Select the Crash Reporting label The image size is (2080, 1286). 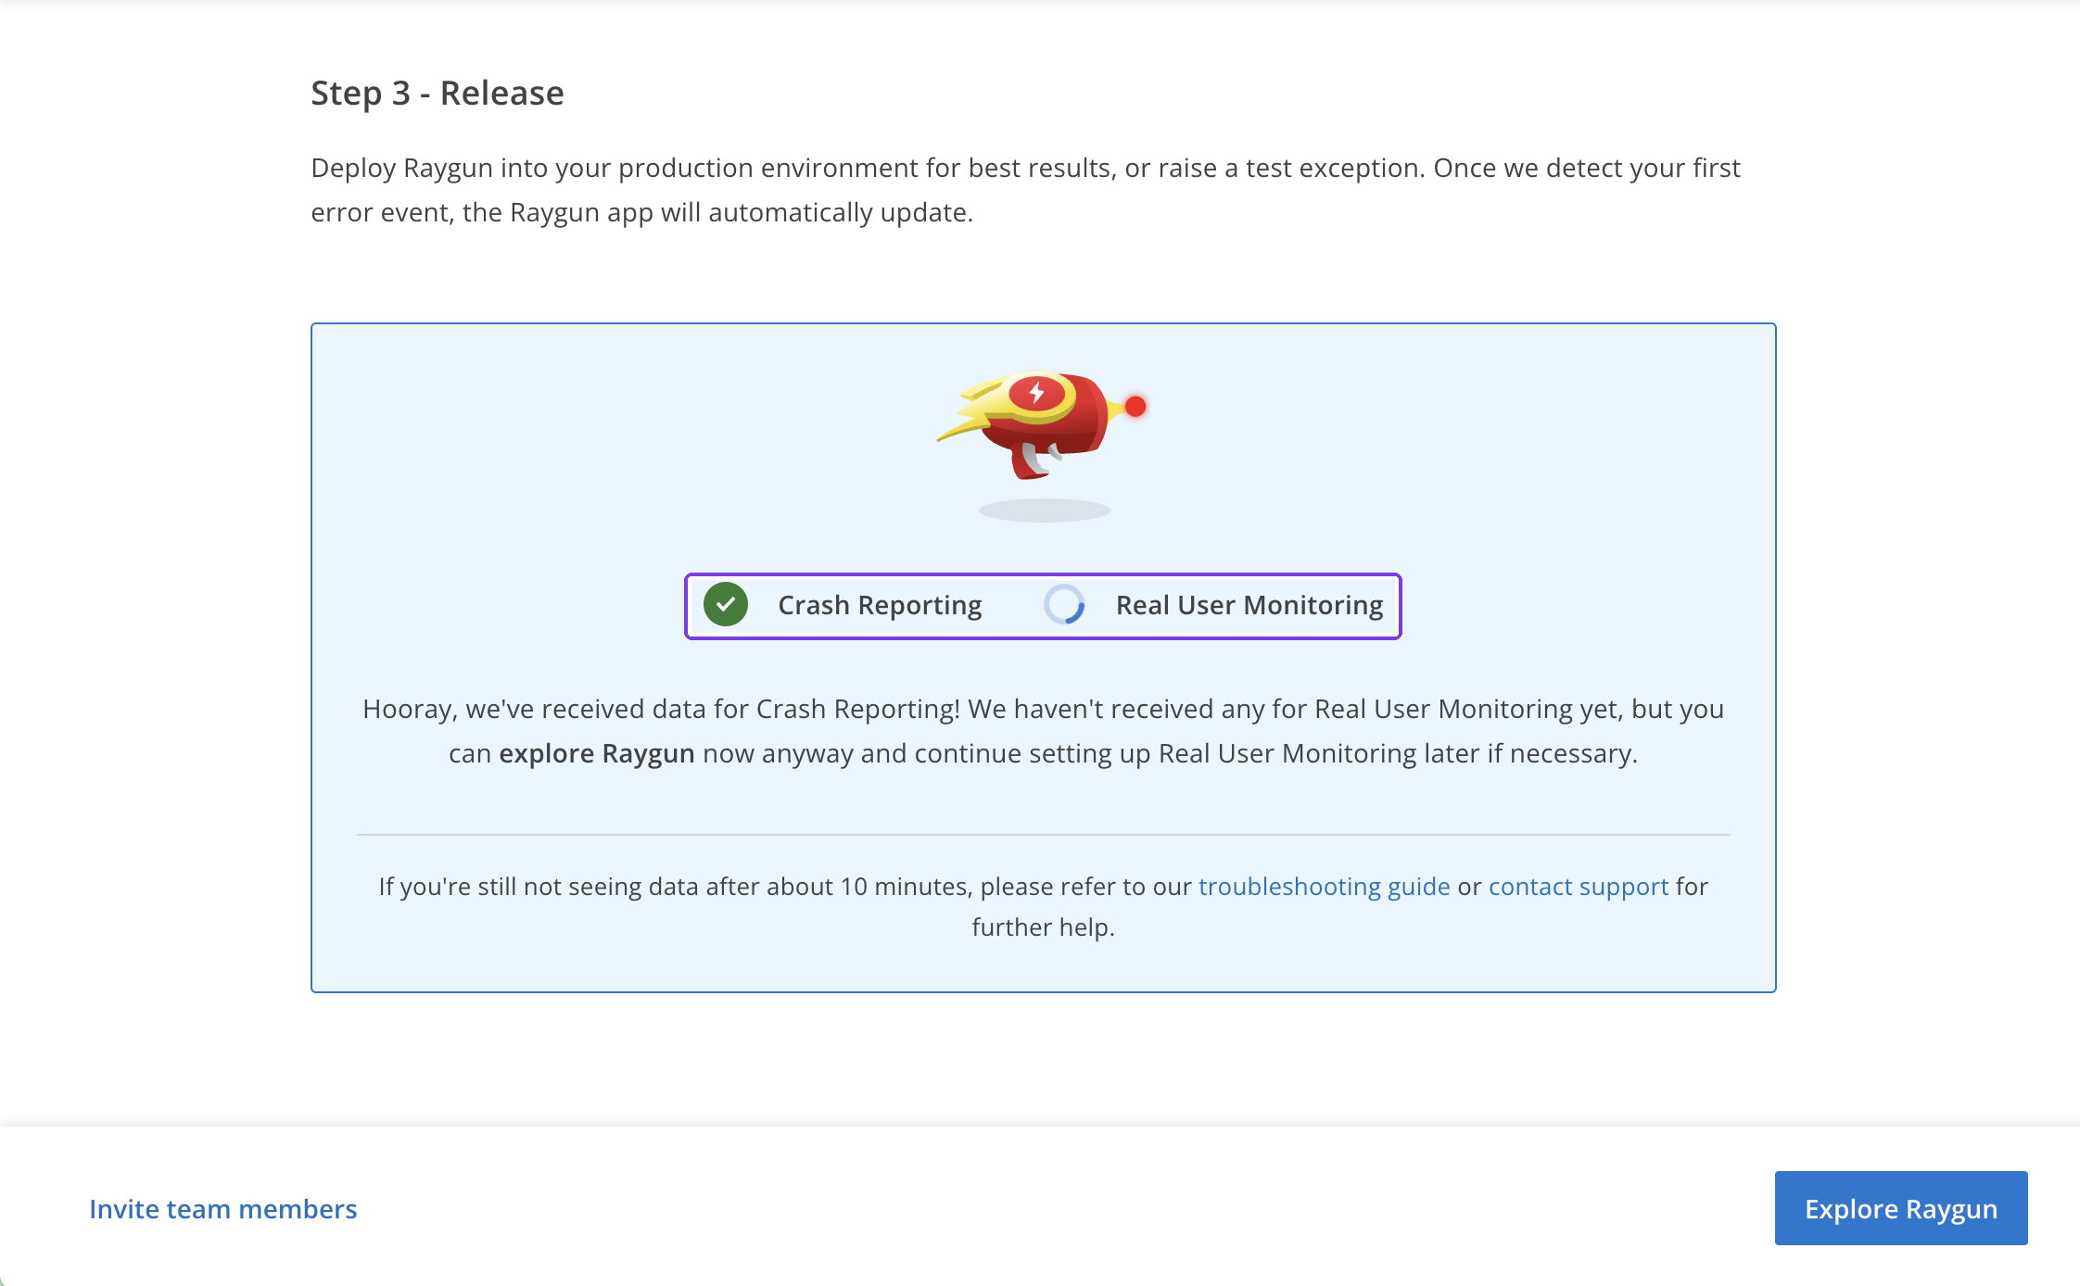pyautogui.click(x=880, y=605)
